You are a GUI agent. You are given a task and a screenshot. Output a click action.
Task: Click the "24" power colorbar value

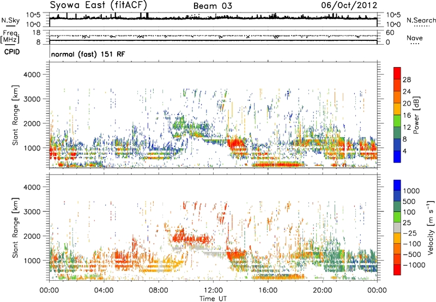(407, 92)
